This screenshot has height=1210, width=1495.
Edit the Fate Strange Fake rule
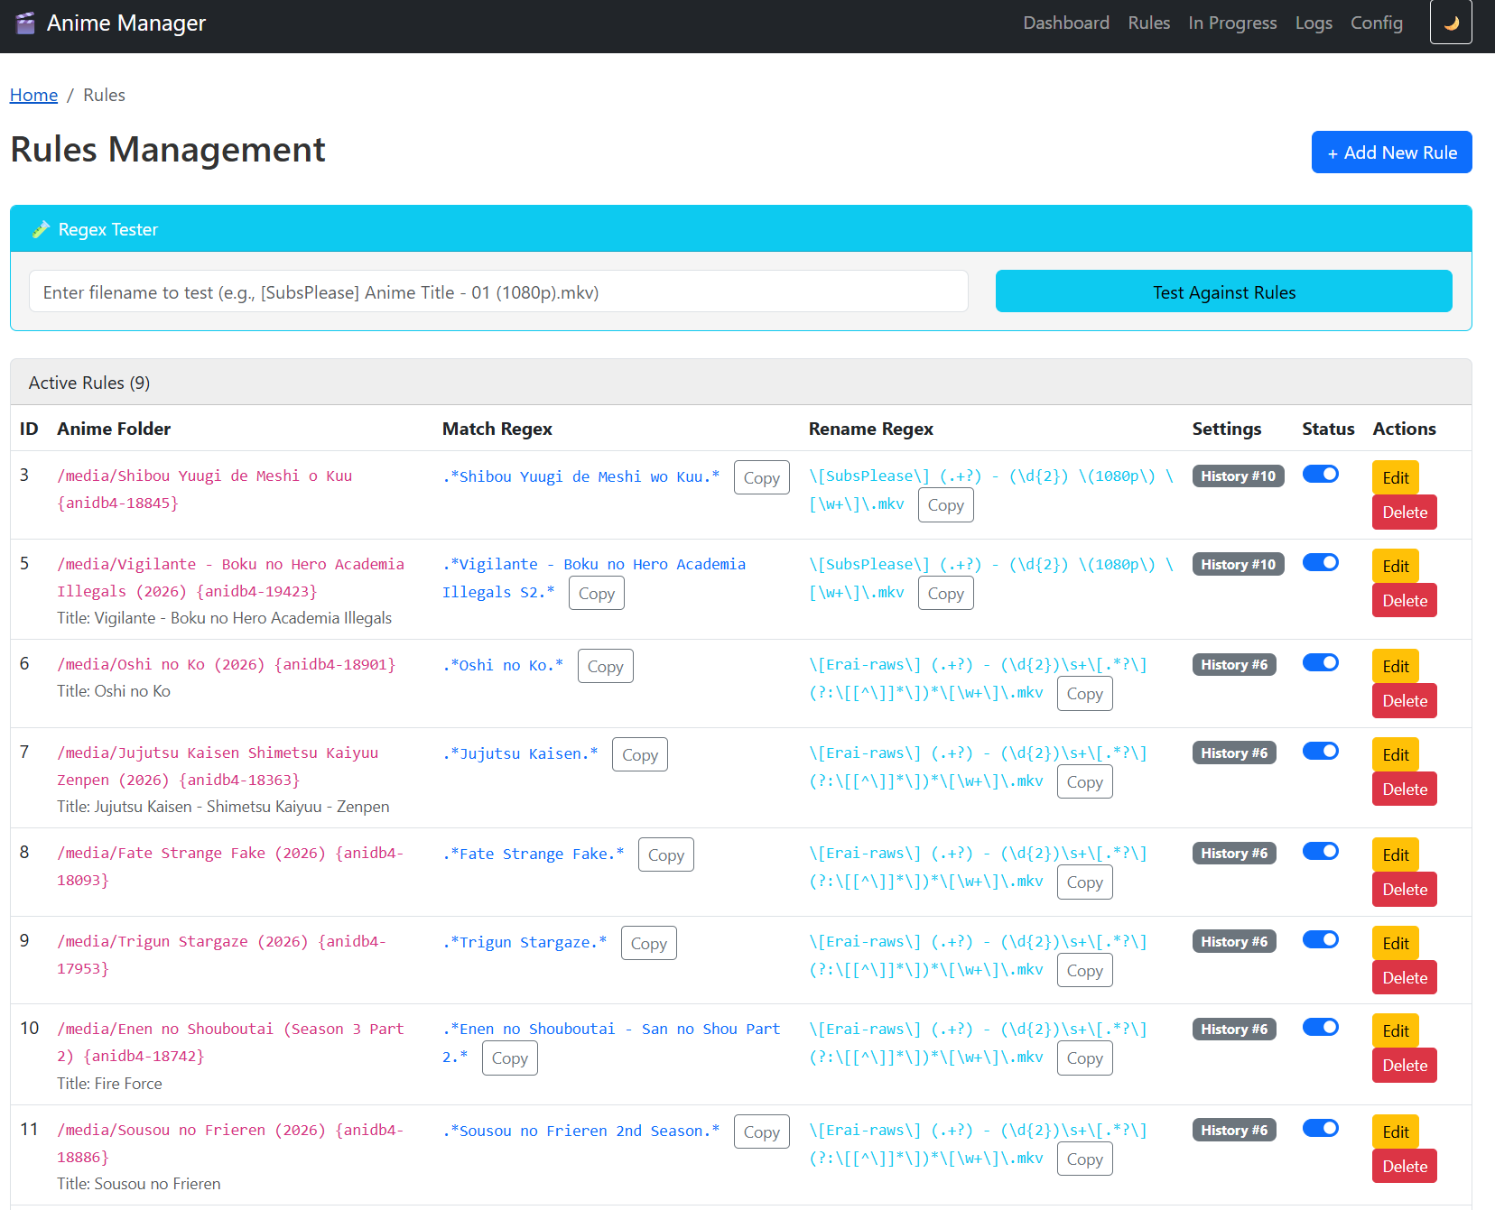(x=1394, y=854)
